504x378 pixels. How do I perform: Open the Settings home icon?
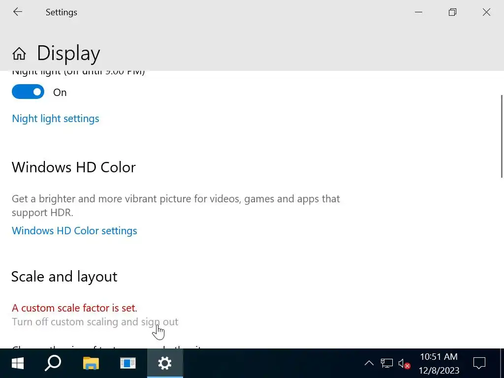pyautogui.click(x=19, y=53)
